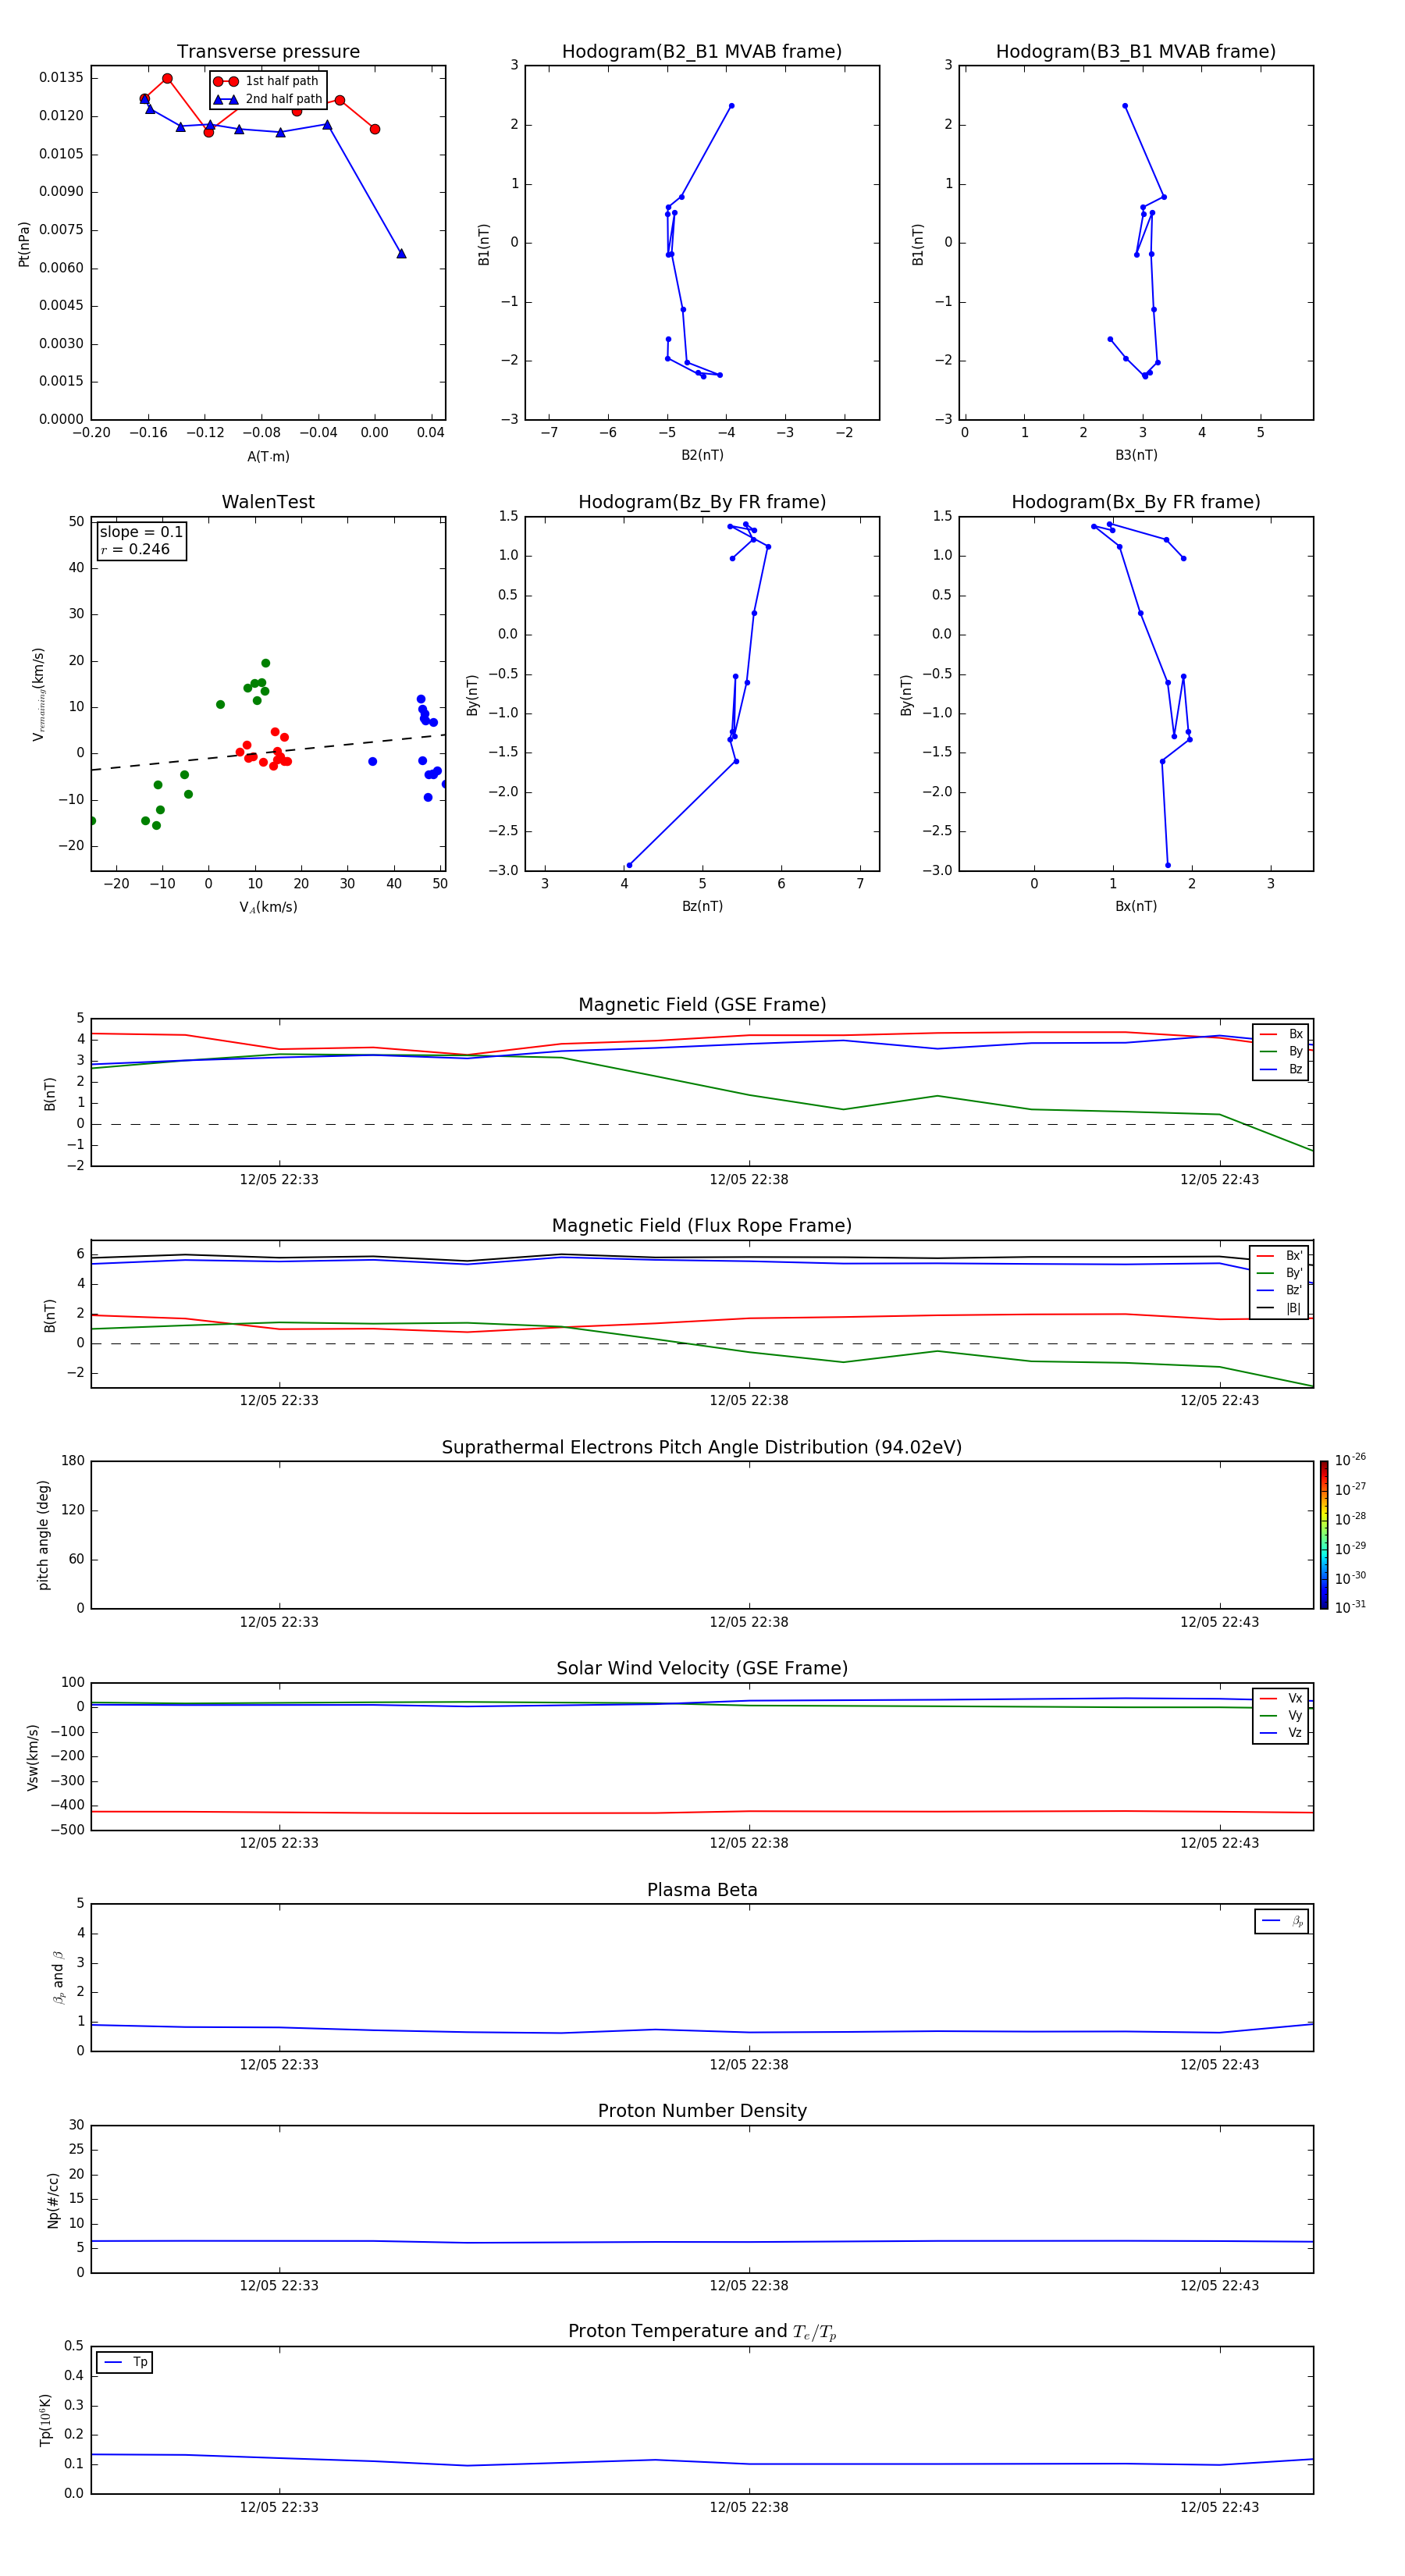
Task: Click the 'Pt(nPa)' y-axis label
Action: coord(24,243)
